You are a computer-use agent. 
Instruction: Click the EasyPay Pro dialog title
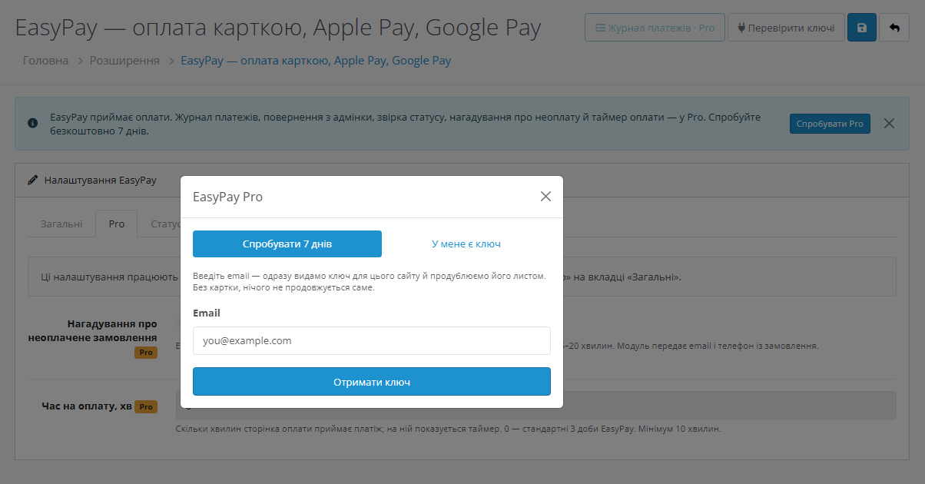(x=227, y=197)
